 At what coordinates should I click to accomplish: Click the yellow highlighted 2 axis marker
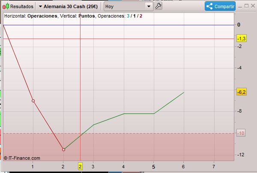80,167
